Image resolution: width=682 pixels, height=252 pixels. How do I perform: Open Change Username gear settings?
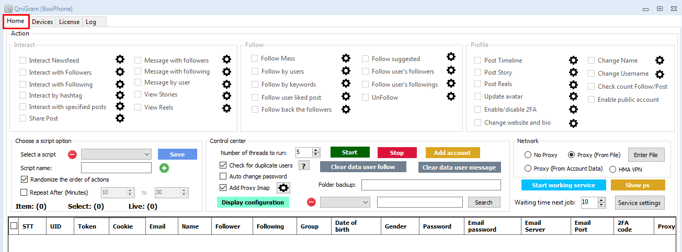coord(660,74)
